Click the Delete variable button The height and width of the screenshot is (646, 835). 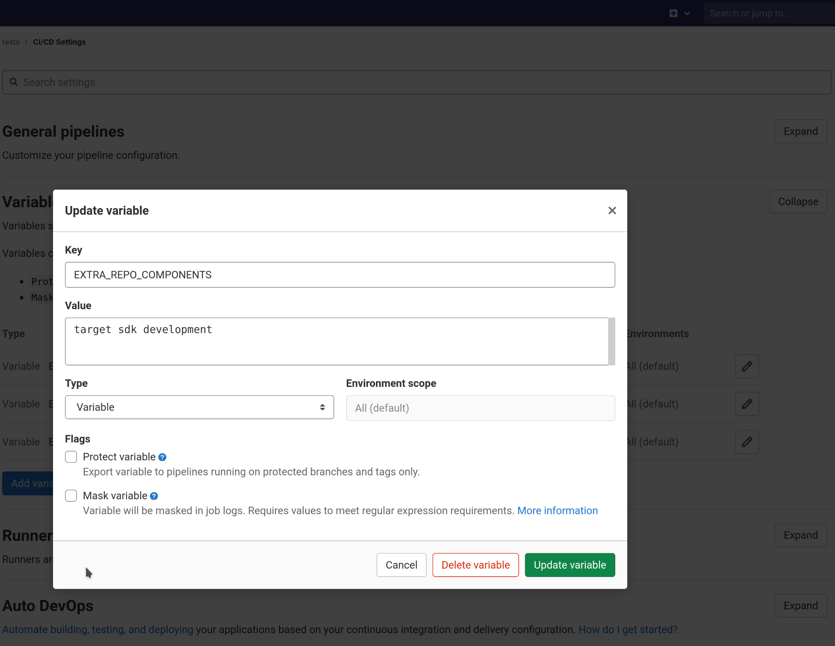pos(475,565)
